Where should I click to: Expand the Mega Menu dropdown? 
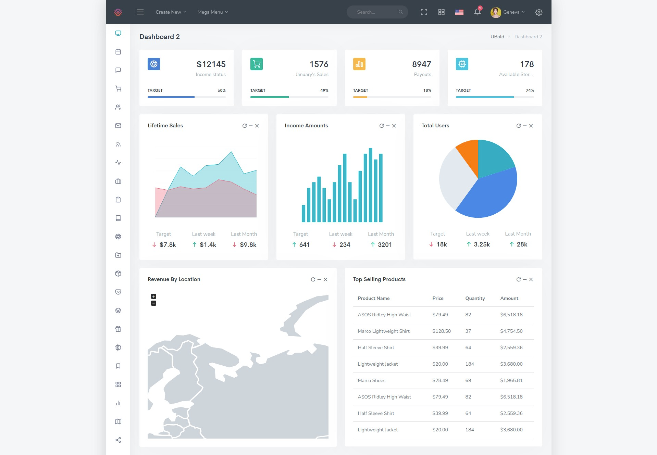click(213, 12)
